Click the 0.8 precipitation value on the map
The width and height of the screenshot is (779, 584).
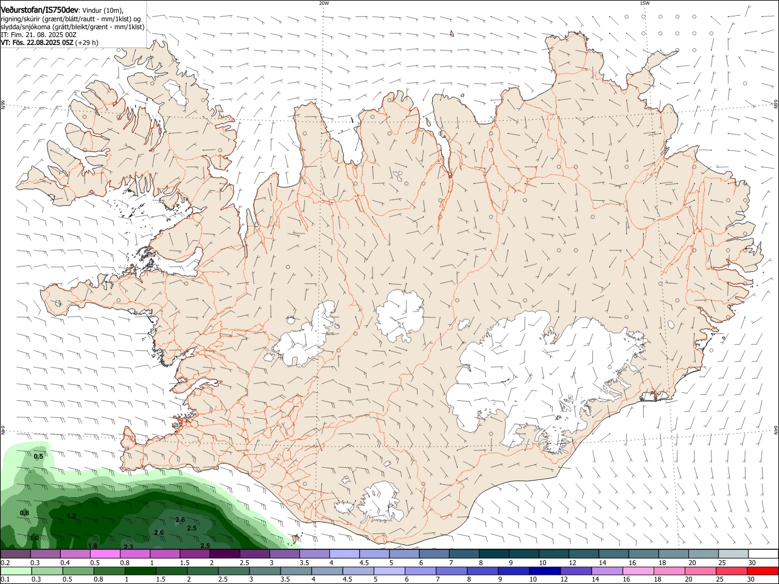pos(24,513)
